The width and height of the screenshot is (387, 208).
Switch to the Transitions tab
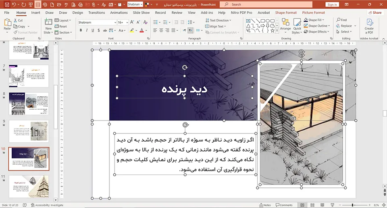96,12
